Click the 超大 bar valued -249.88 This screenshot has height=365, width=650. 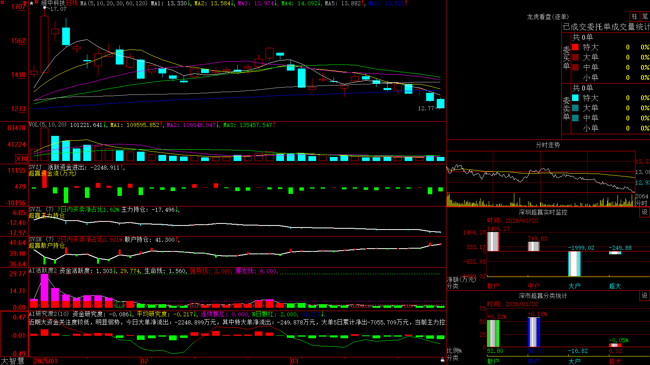[615, 253]
